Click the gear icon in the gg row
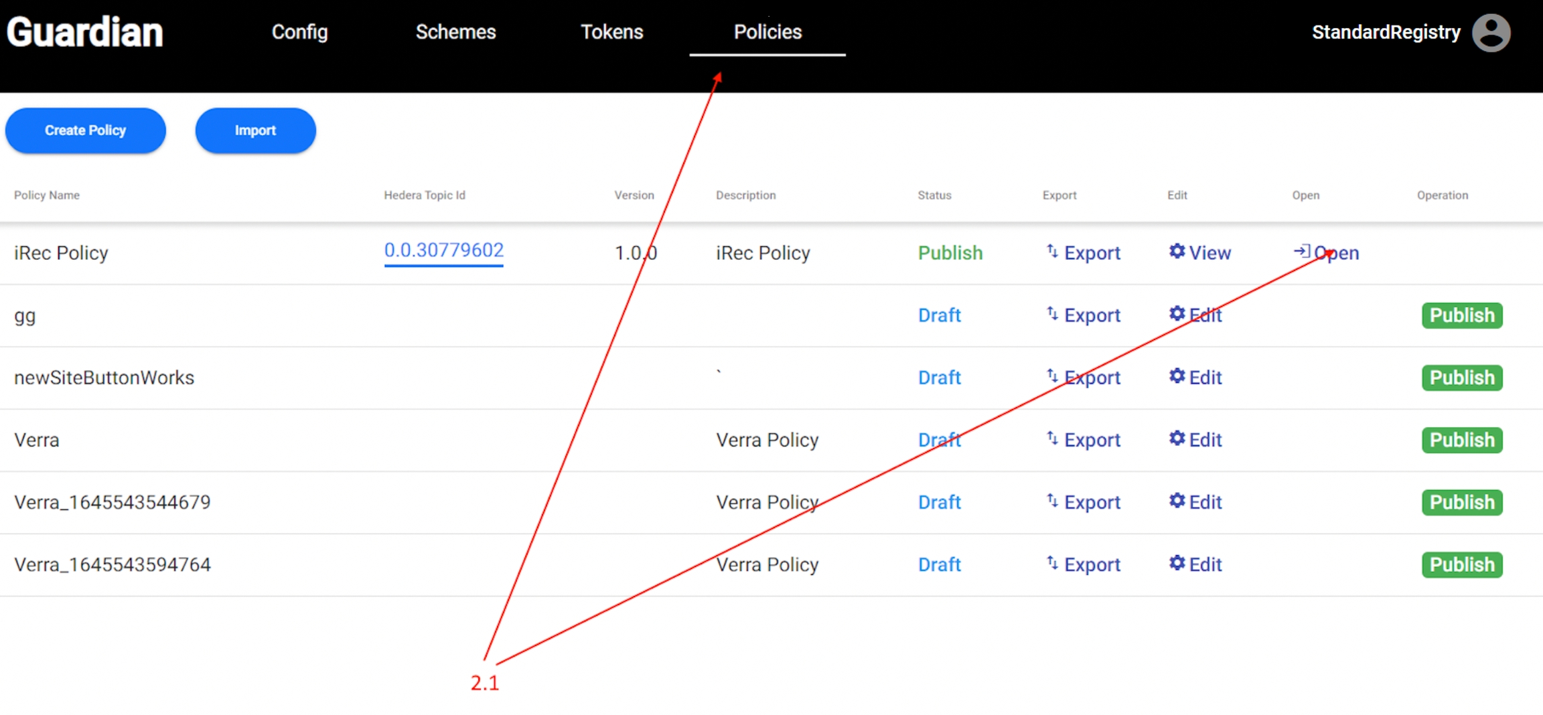Image resolution: width=1543 pixels, height=715 pixels. click(1177, 314)
